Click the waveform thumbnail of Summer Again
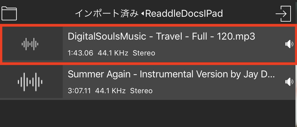Image resolution: width=297 pixels, height=127 pixels. (29, 82)
